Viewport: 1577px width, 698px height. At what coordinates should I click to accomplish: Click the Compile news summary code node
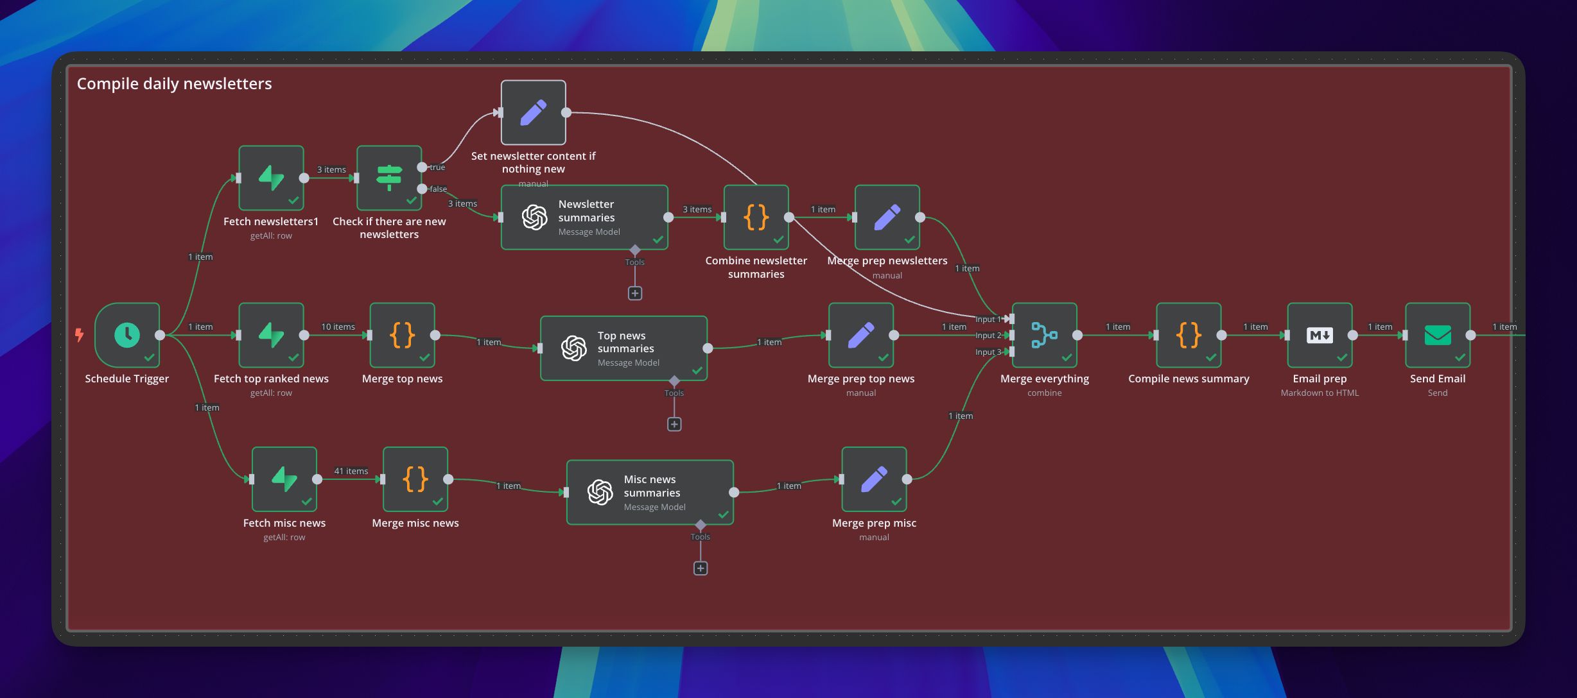[x=1189, y=335]
